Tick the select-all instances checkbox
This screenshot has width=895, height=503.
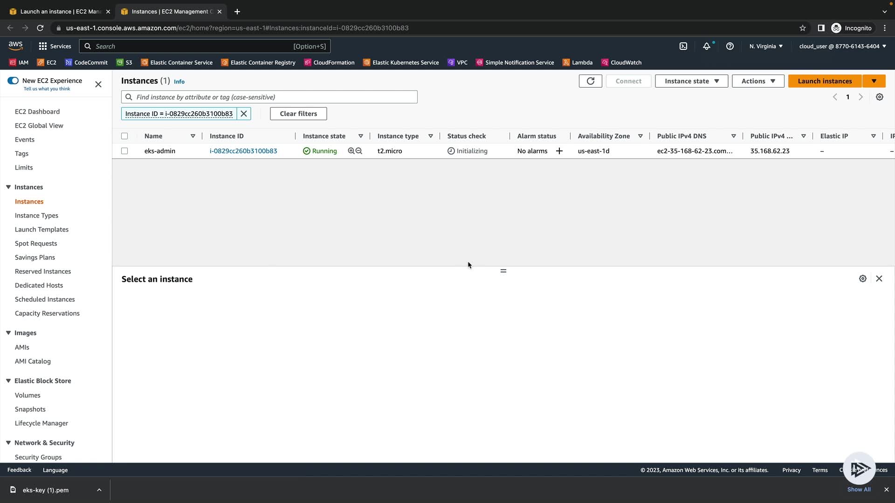pos(124,136)
